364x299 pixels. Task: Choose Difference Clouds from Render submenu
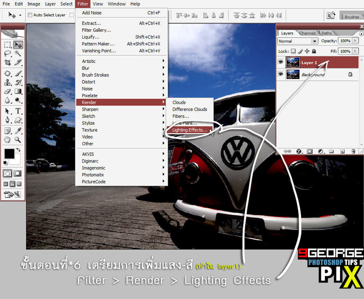point(190,110)
